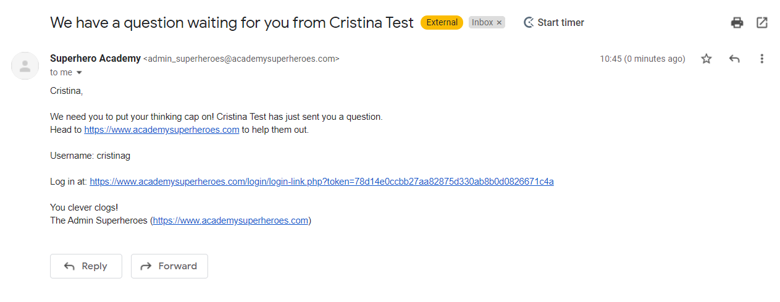780x302 pixels.
Task: Click the yellow External tag
Action: click(442, 23)
